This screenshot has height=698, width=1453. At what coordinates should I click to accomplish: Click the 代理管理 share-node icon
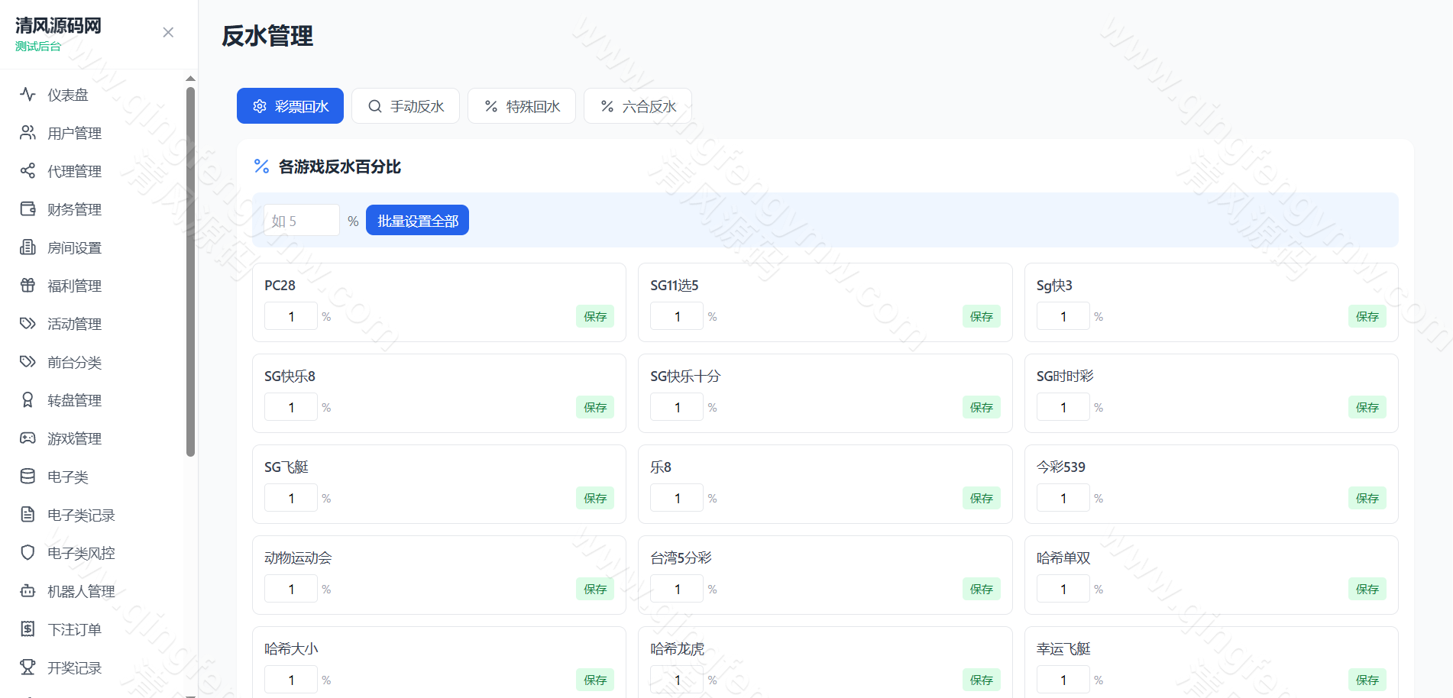pos(28,170)
